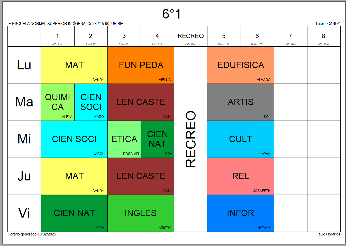Click the vertical RECREO break column
Viewport: 346px width, 246px height.
click(x=191, y=139)
